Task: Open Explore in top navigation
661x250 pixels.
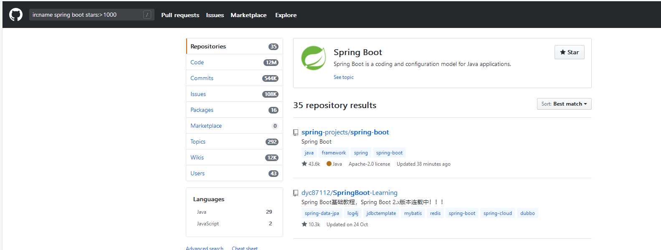Action: [286, 15]
